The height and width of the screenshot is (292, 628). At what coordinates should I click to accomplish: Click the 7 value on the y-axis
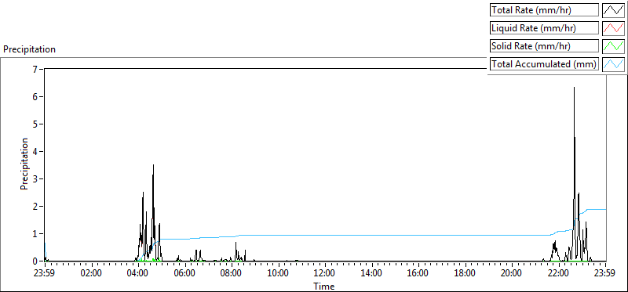pos(35,69)
